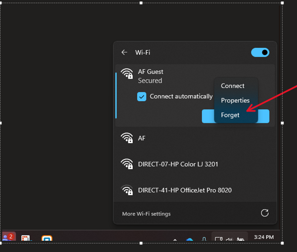Select DIRECT-41-HP OfficeJet Pro 8020 network
Viewport: 297px width, 252px height.
[195, 190]
